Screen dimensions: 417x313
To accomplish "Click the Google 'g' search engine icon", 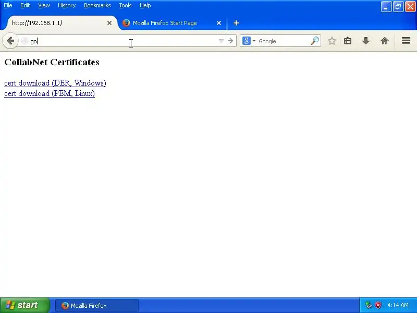I will 246,41.
